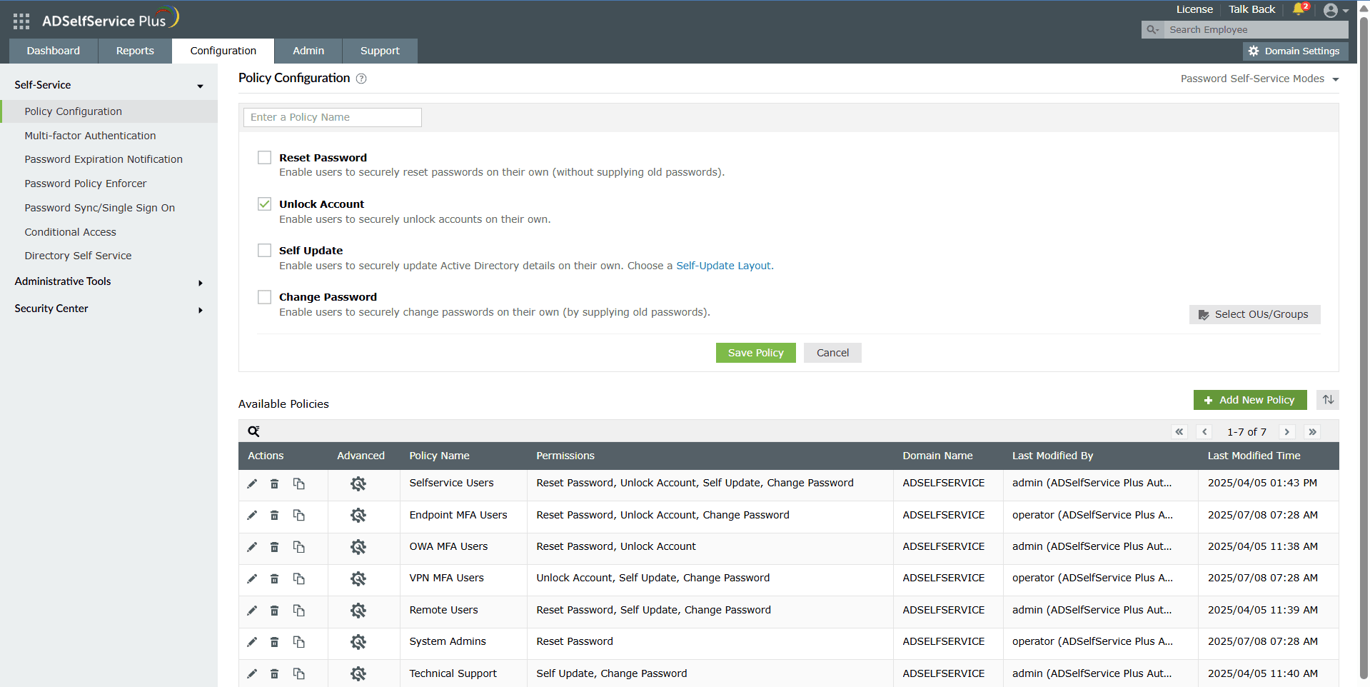Open the License link
The image size is (1370, 687).
point(1194,9)
